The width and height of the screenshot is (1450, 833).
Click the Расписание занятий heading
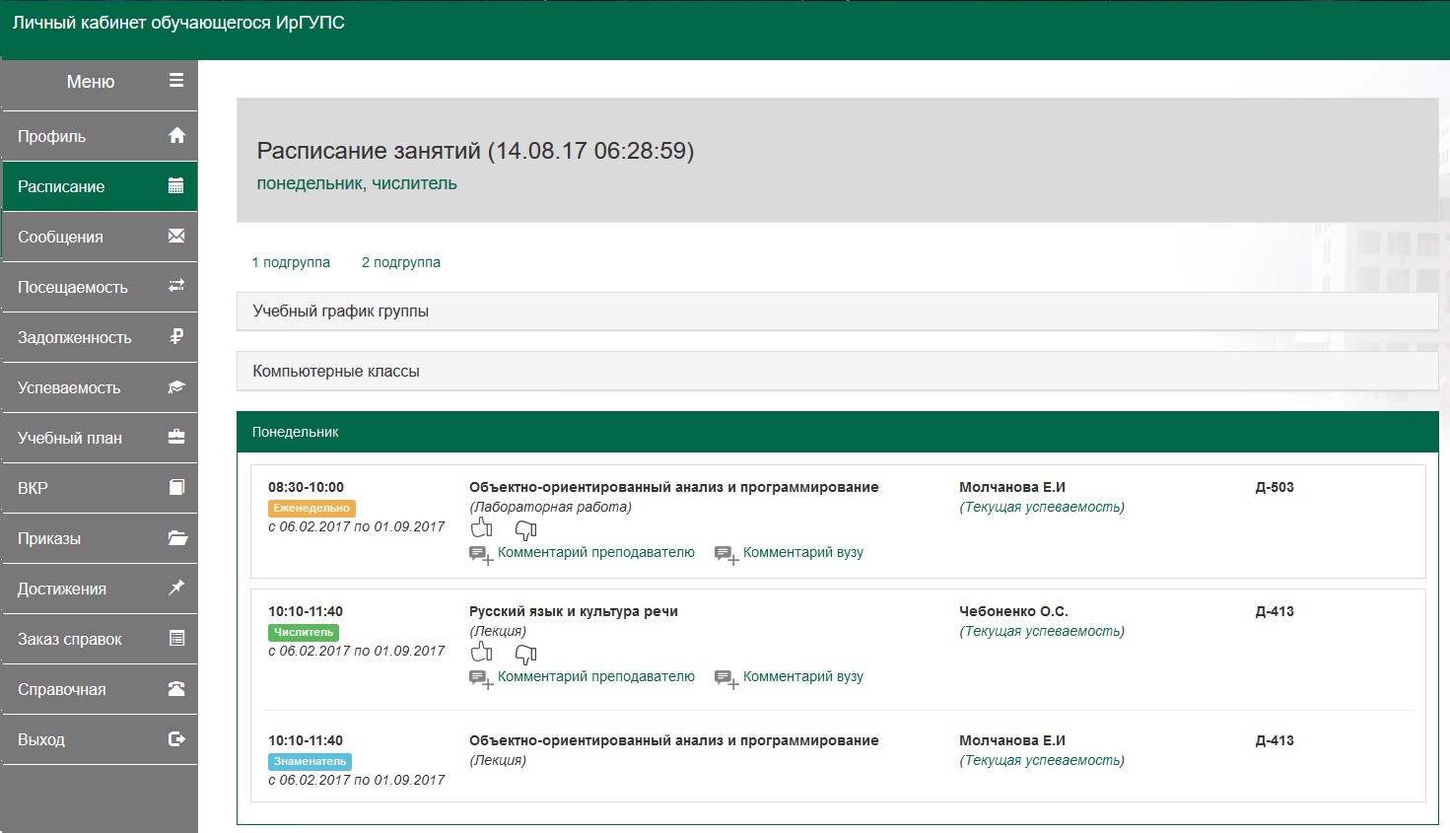click(475, 151)
